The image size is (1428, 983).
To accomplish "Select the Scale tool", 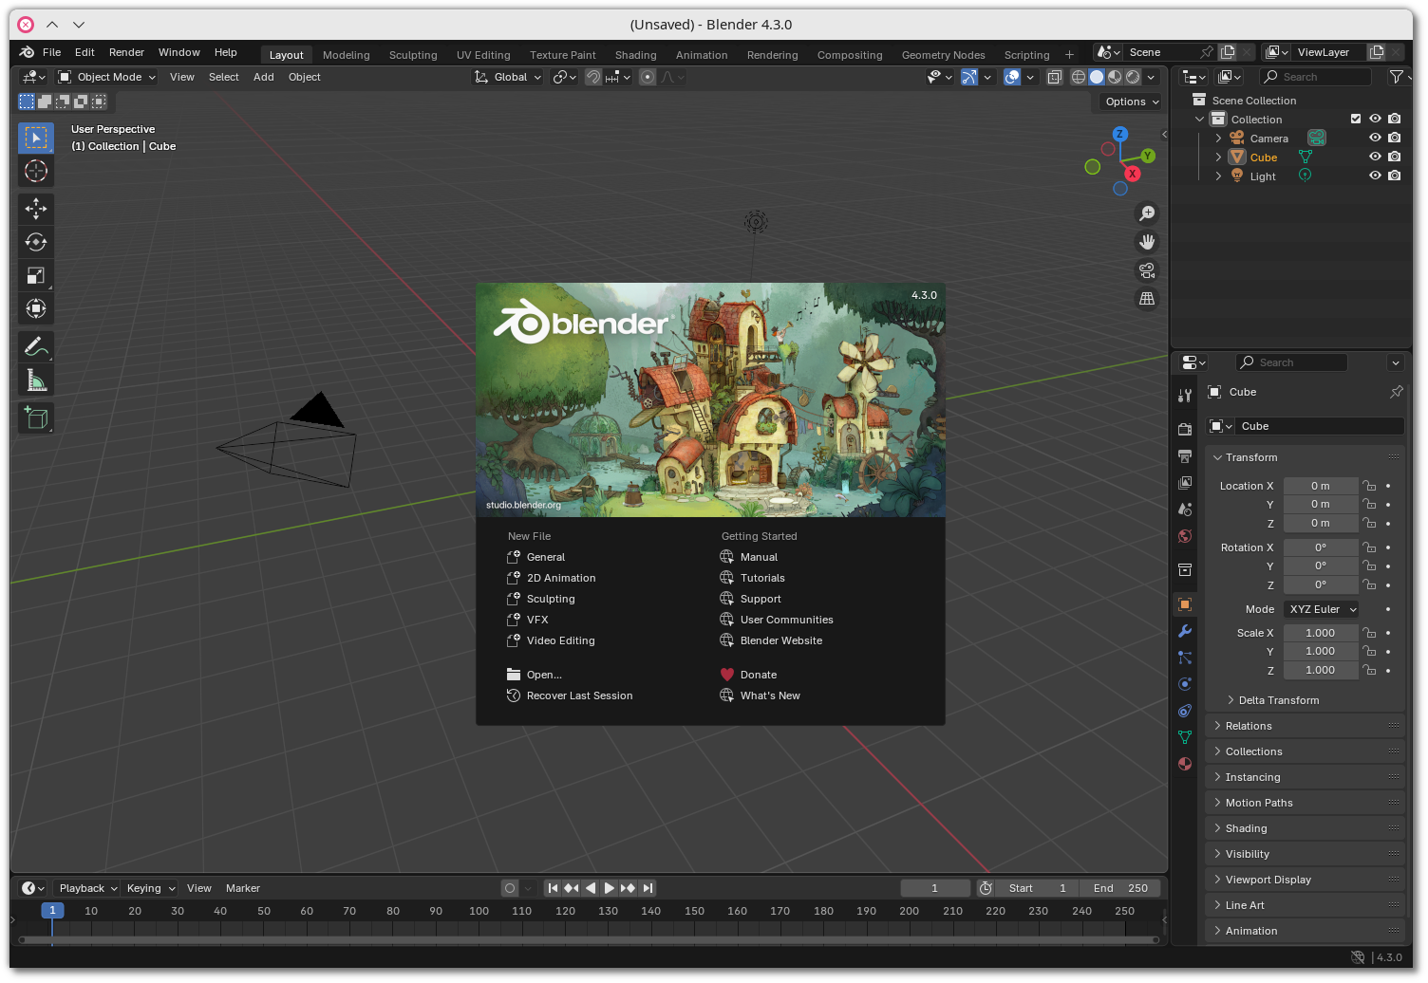I will tap(36, 275).
